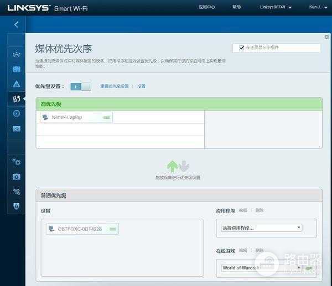
Task: Open the Guest Access briefcase icon
Action: [x=16, y=69]
